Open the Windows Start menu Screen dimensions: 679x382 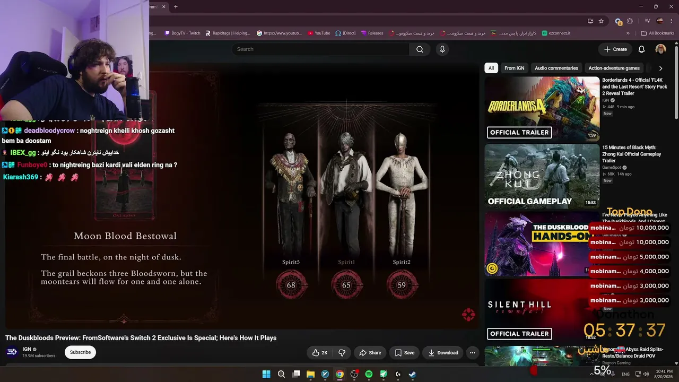click(266, 374)
